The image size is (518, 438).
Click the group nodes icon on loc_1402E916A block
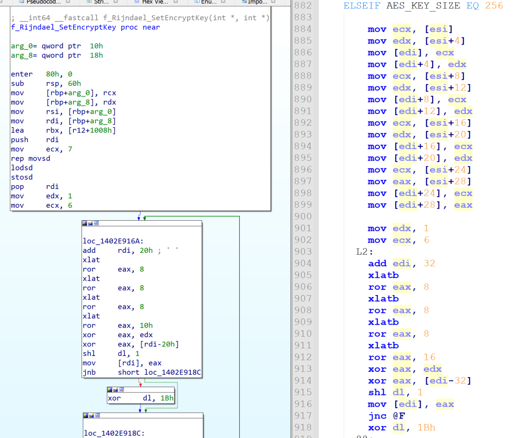tap(96, 224)
